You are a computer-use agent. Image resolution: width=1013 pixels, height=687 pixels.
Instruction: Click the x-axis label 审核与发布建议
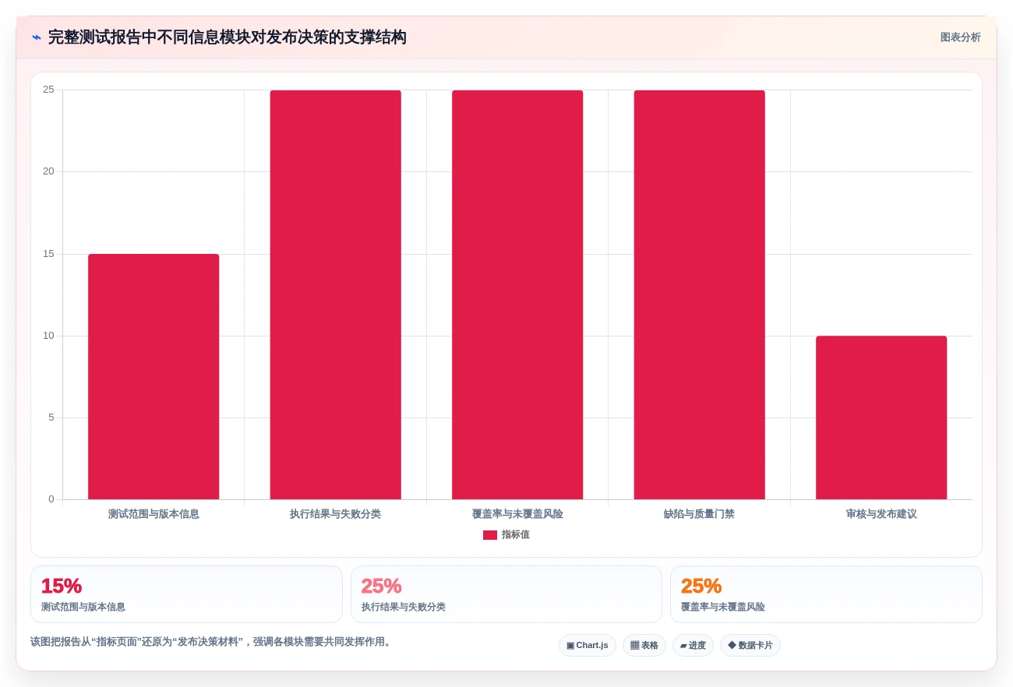coord(881,514)
